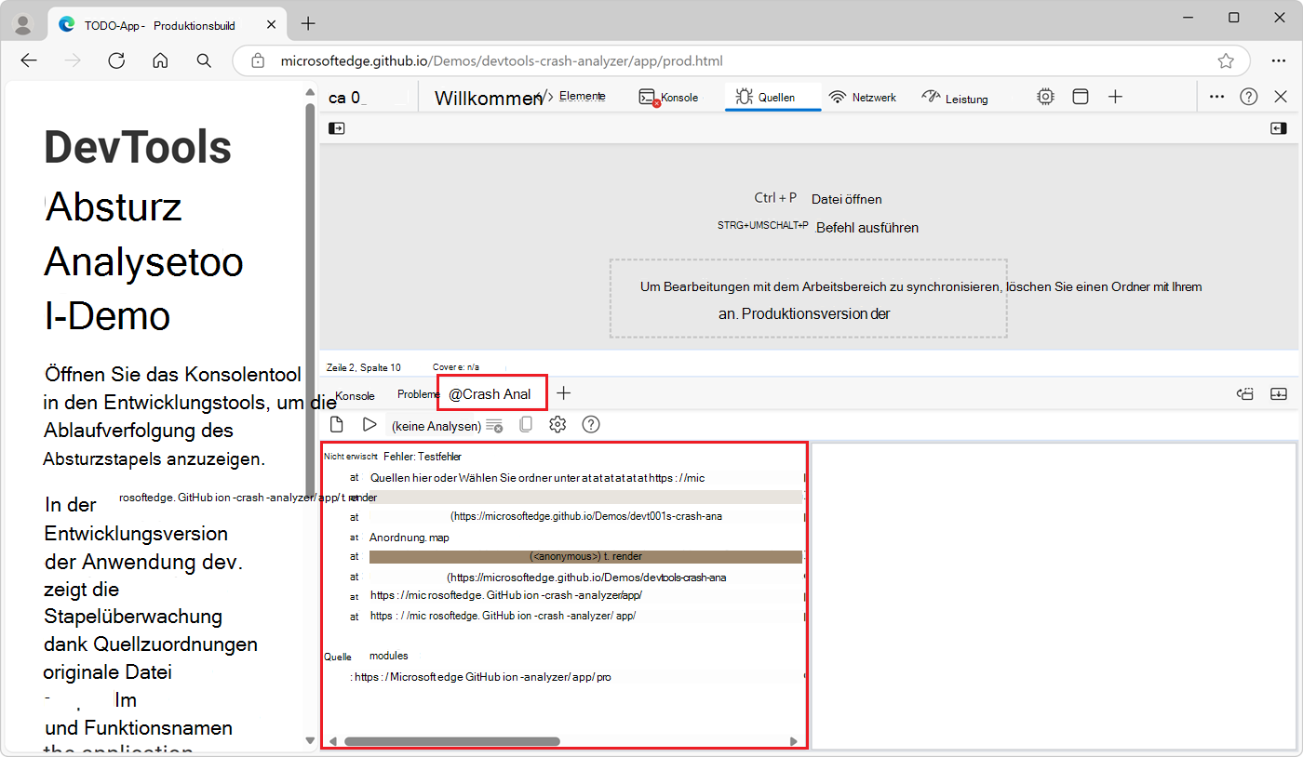
Task: Open the DevTools customize menu with three dots
Action: pos(1216,96)
